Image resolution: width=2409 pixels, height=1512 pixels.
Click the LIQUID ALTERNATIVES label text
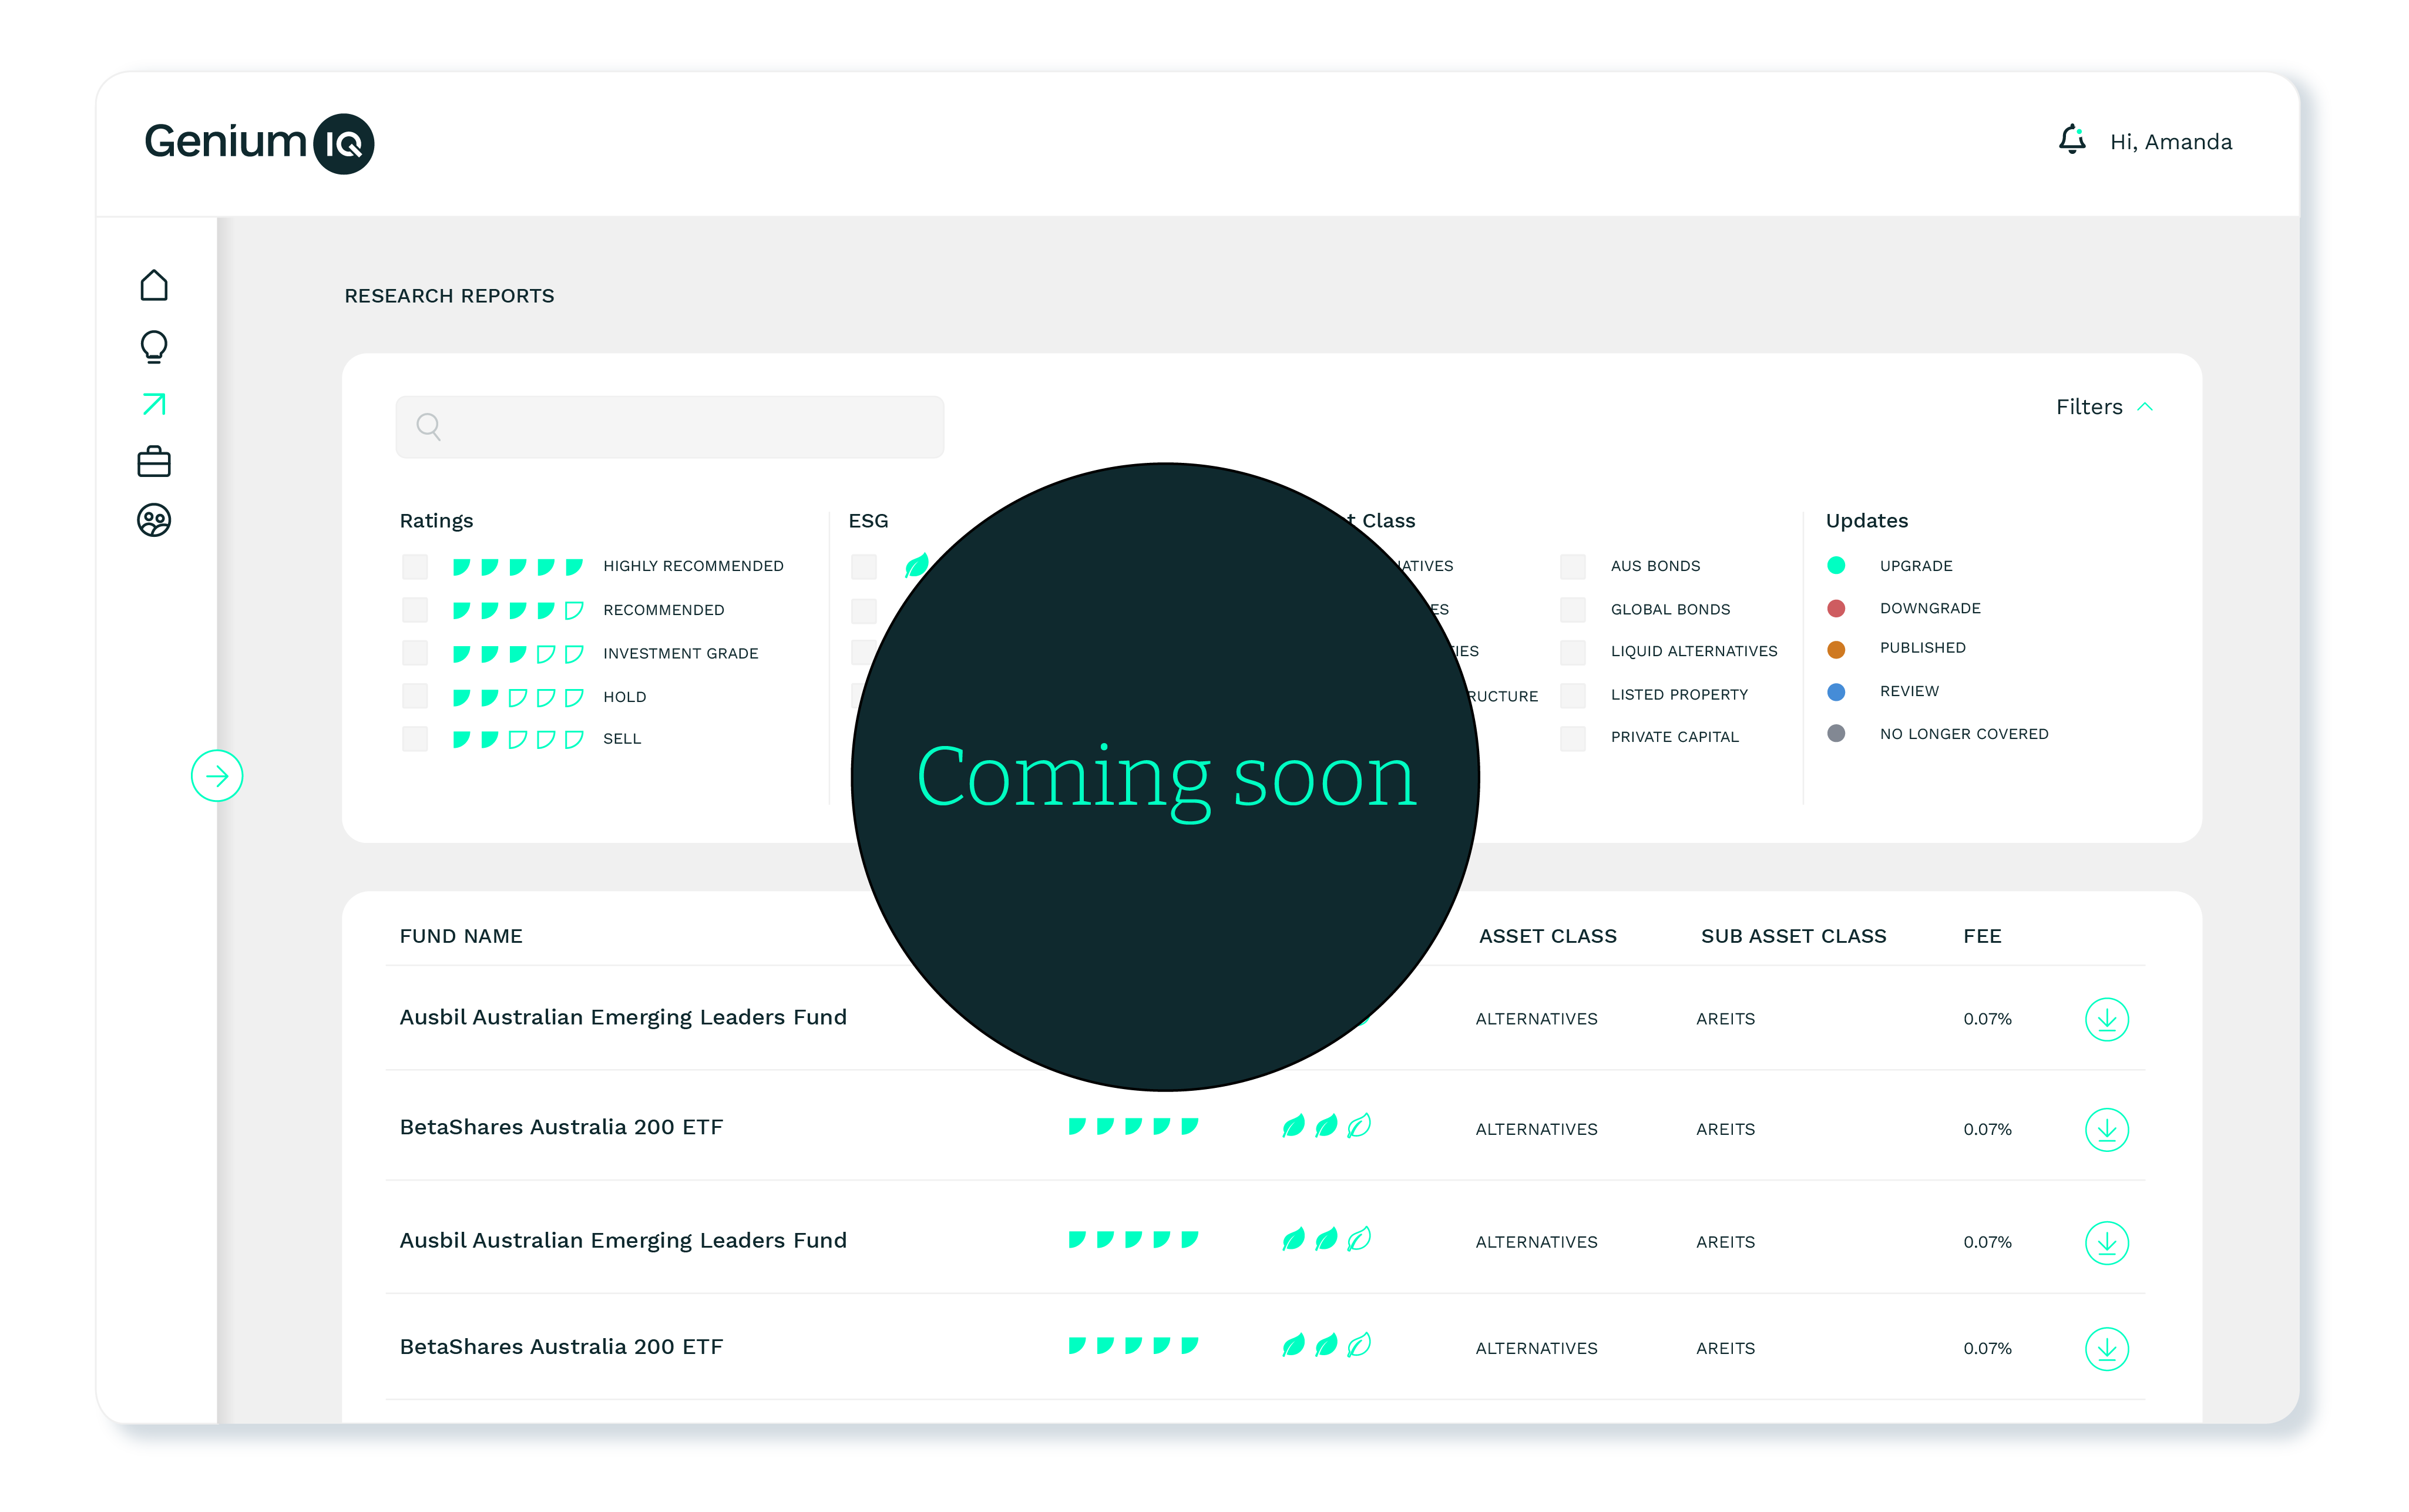1694,651
